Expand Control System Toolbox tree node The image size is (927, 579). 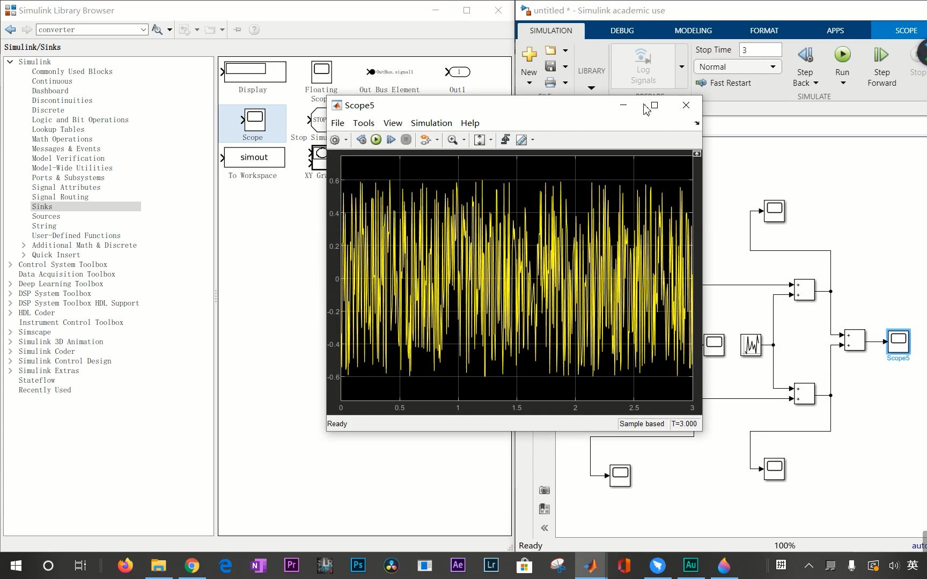tap(10, 264)
